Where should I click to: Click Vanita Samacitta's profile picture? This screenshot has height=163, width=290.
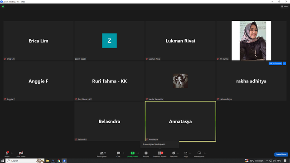pos(180,81)
